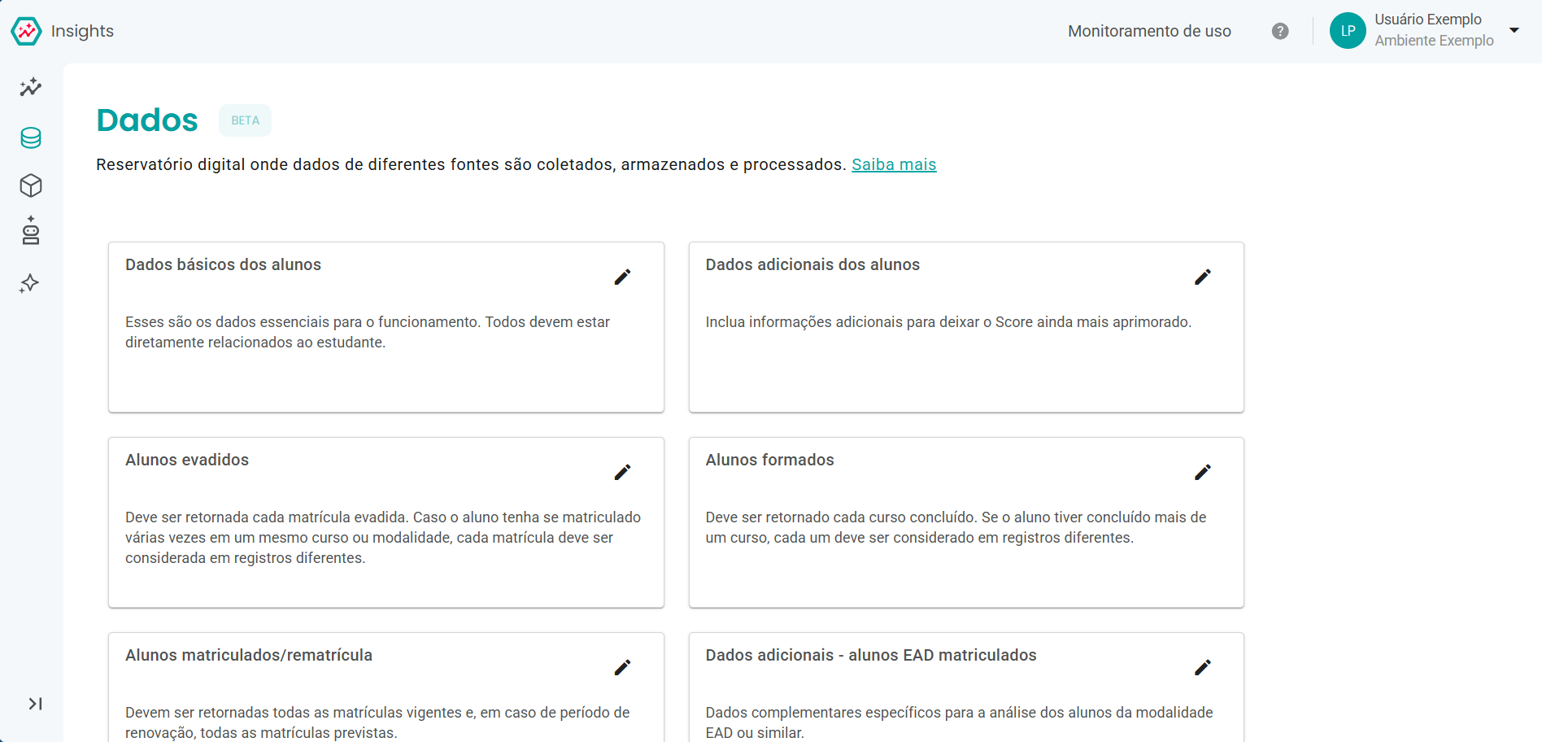This screenshot has width=1542, height=742.
Task: Edit Alunos matriculados/rematrícula with pencil icon
Action: [x=622, y=668]
